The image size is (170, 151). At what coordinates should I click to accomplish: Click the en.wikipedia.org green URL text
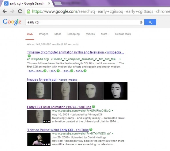[x=72, y=59]
